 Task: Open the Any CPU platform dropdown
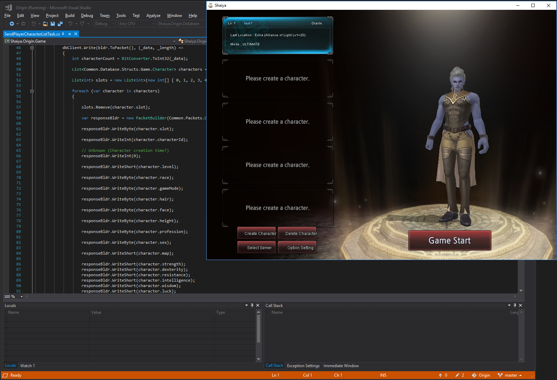(137, 24)
